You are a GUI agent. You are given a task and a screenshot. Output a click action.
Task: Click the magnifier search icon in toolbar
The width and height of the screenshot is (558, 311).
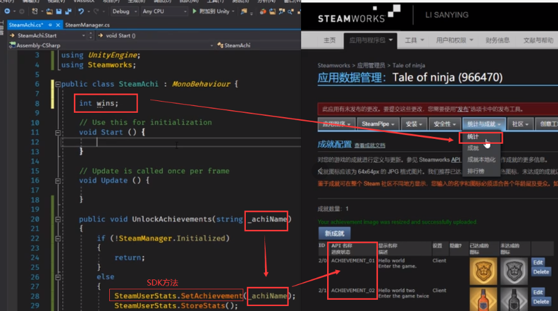pyautogui.click(x=290, y=11)
